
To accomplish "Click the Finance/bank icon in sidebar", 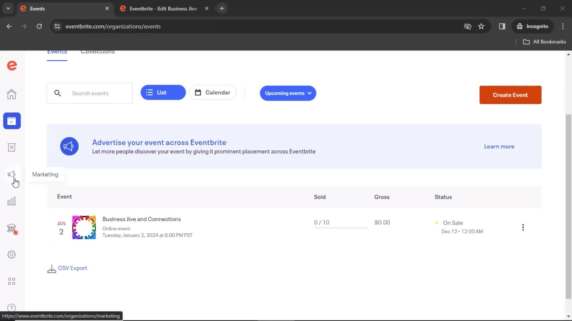I will tap(11, 228).
